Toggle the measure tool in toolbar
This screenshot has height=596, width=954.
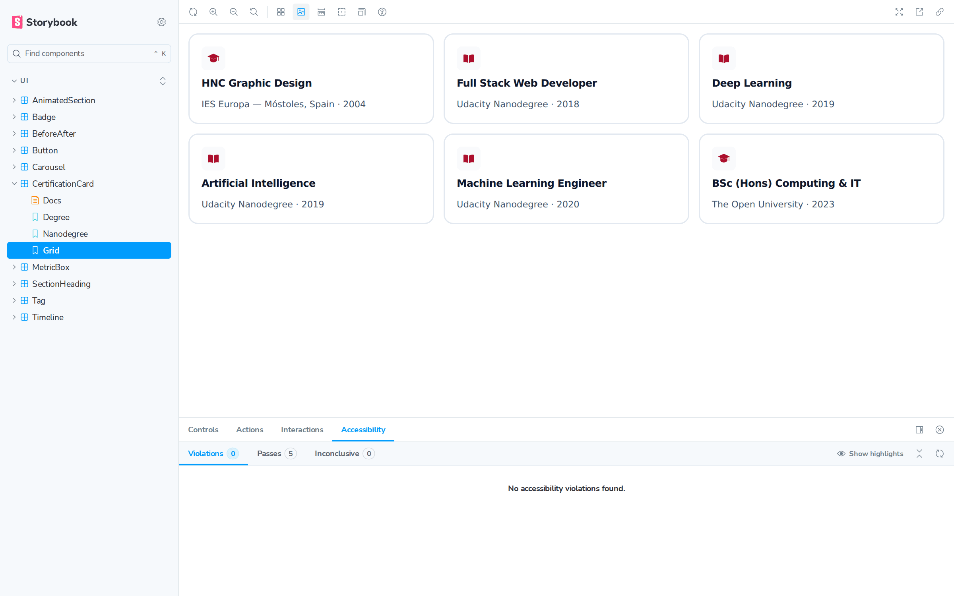322,12
